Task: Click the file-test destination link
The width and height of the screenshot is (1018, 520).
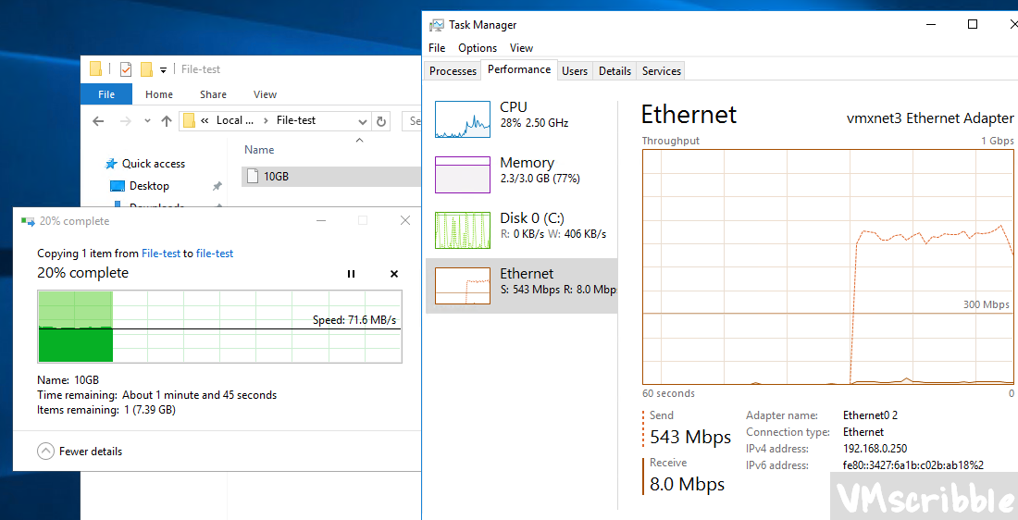Action: pos(215,254)
